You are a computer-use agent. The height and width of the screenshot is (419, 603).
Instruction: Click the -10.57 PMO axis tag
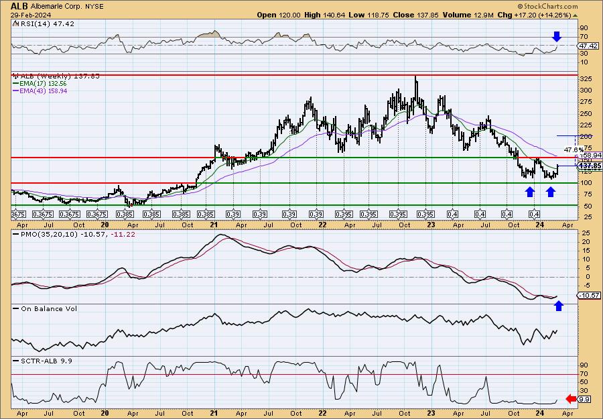coord(589,295)
